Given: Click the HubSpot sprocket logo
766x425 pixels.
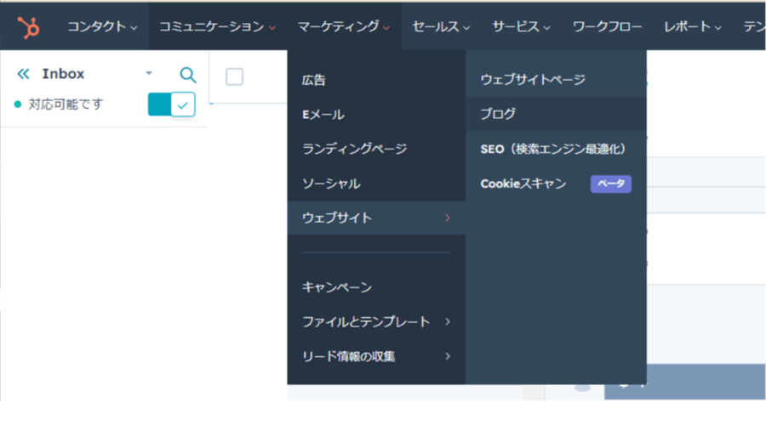Looking at the screenshot, I should tap(28, 27).
